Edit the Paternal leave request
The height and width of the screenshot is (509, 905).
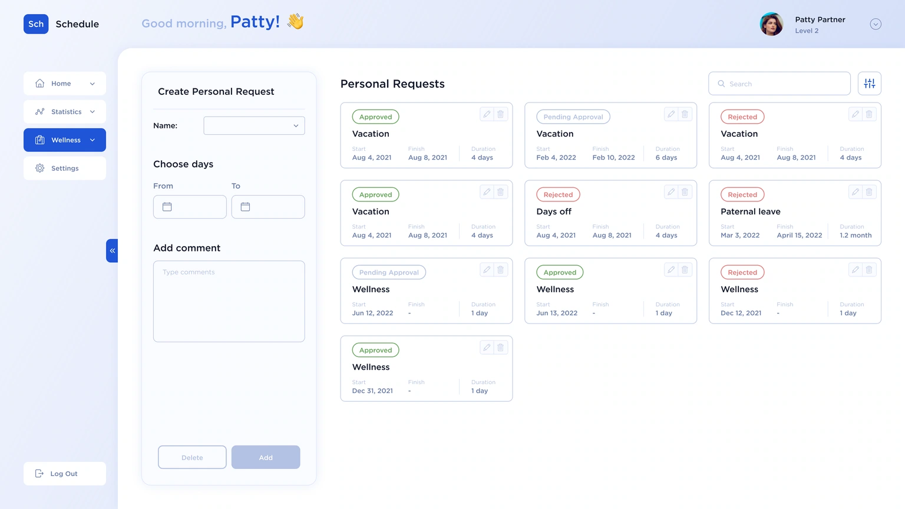[856, 192]
